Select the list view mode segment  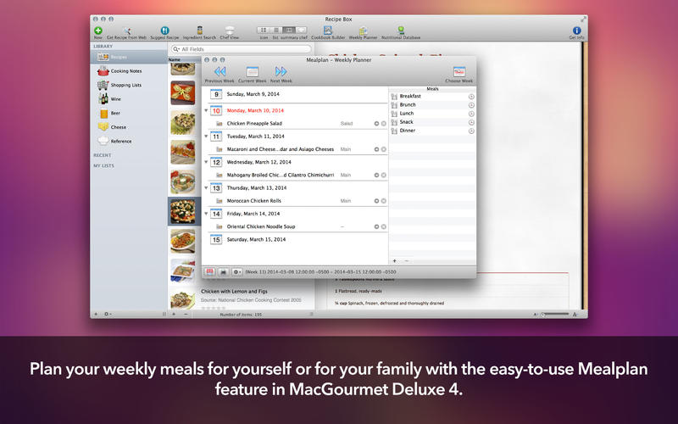pos(276,30)
